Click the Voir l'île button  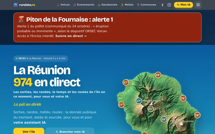pos(29,131)
